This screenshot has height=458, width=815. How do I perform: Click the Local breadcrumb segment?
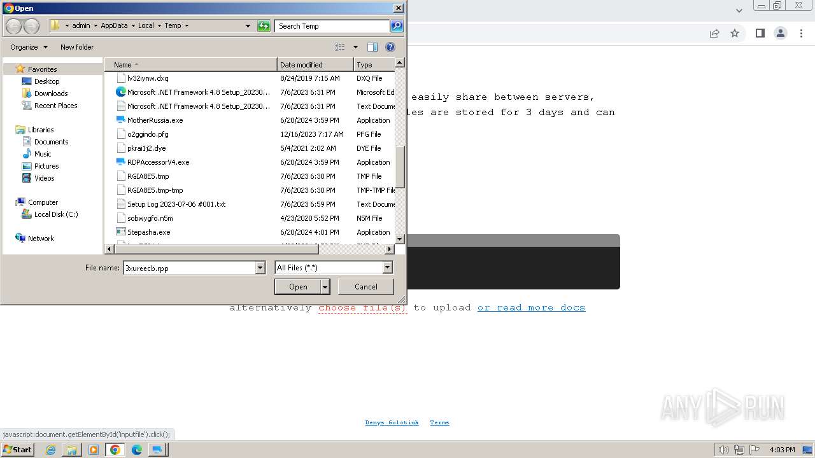[146, 26]
